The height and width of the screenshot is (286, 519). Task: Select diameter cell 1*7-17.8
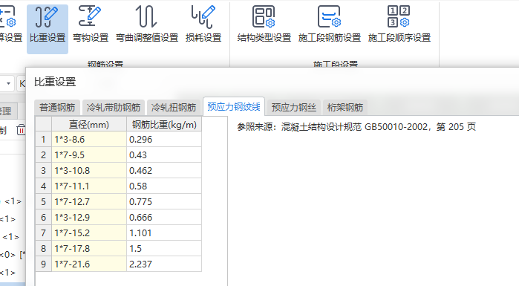click(x=89, y=248)
